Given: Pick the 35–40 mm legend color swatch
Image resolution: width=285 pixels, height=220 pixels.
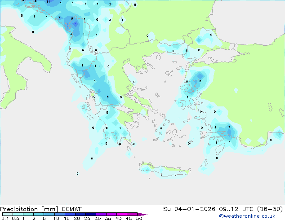Looking at the screenshot, I should point(111,214).
